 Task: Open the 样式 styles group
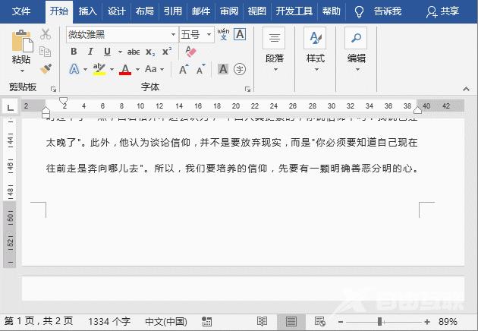315,50
